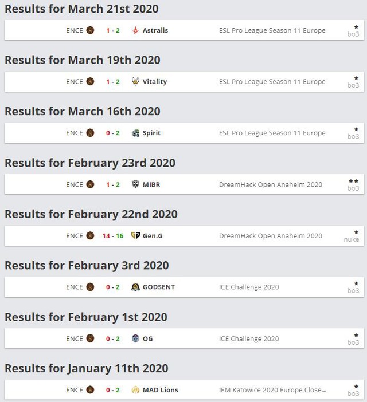The height and width of the screenshot is (402, 367).
Task: Click the Vitality bee logo
Action: click(x=135, y=81)
